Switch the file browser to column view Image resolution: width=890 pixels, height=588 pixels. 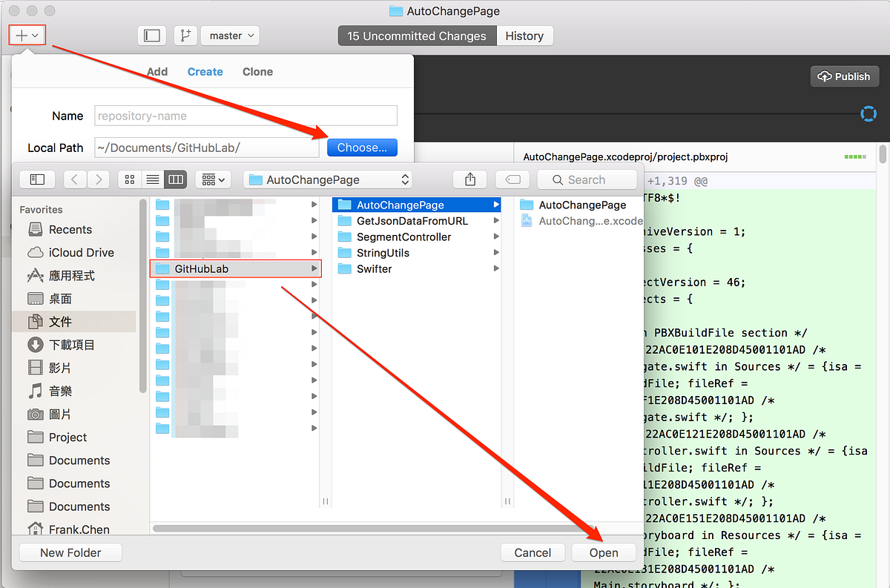click(175, 179)
